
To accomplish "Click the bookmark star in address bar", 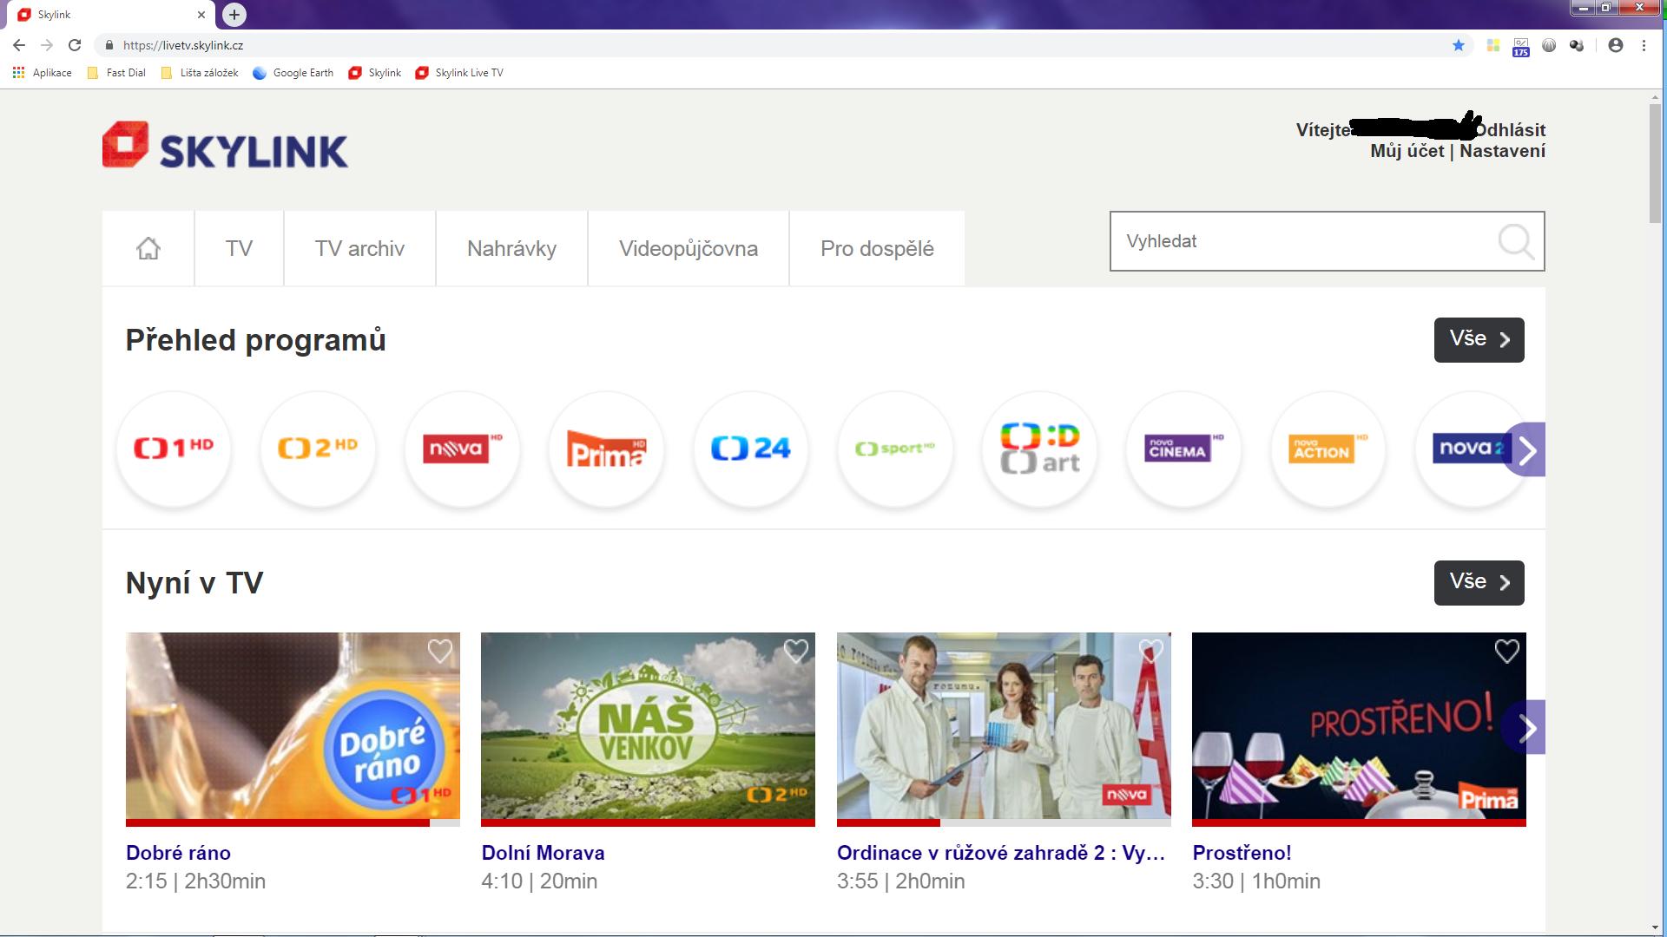I will click(x=1459, y=45).
